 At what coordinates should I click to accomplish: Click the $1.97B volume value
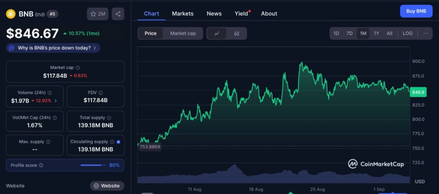coord(20,101)
